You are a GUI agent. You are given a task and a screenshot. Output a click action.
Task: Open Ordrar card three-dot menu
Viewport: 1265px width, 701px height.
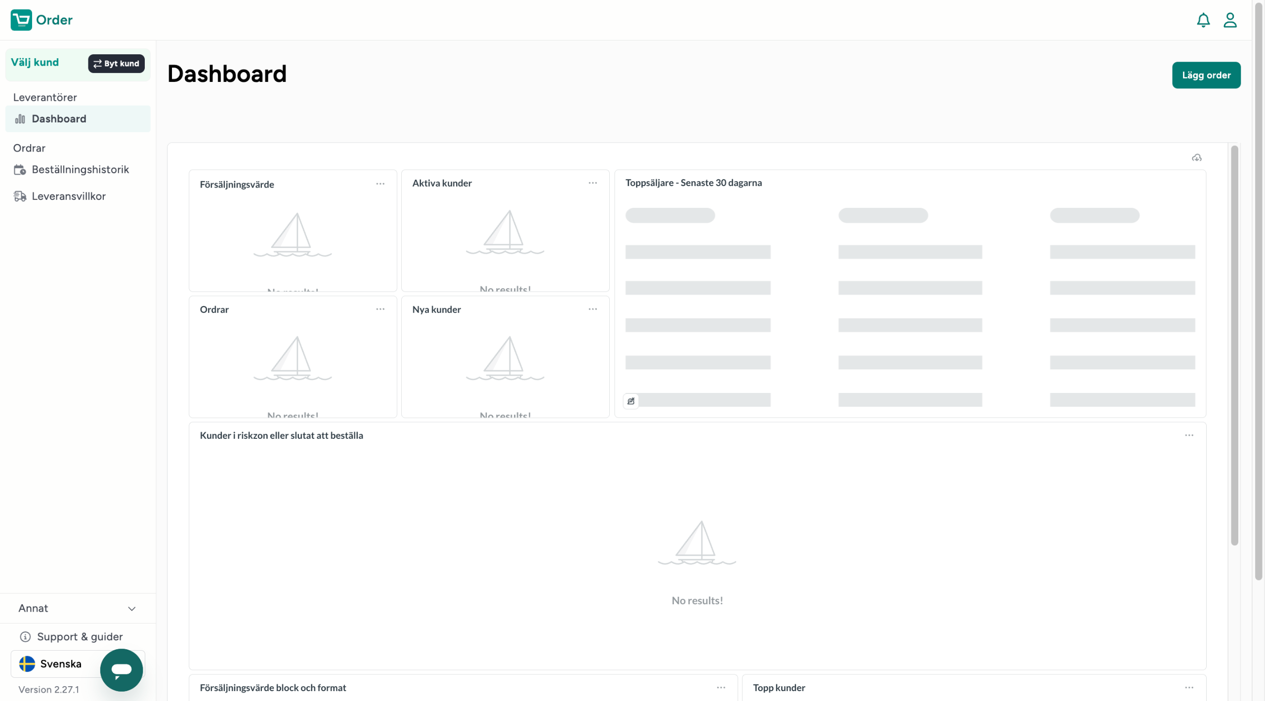coord(380,309)
